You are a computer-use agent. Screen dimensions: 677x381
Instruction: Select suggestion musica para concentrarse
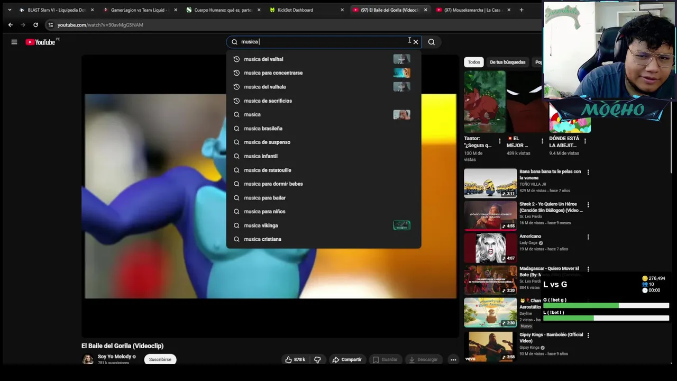click(x=324, y=73)
